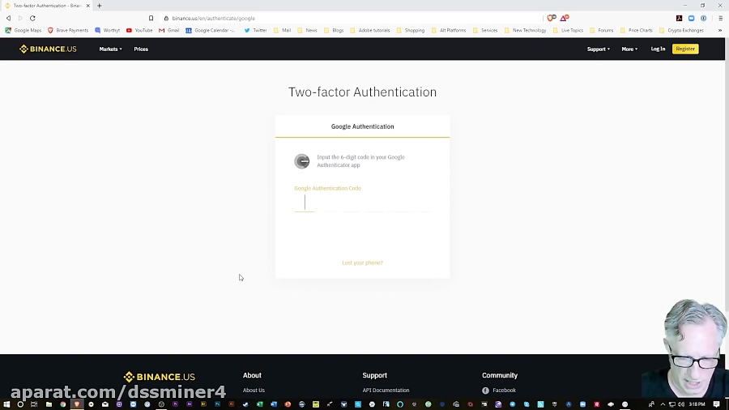
Task: Click the yellow Register button
Action: click(685, 49)
